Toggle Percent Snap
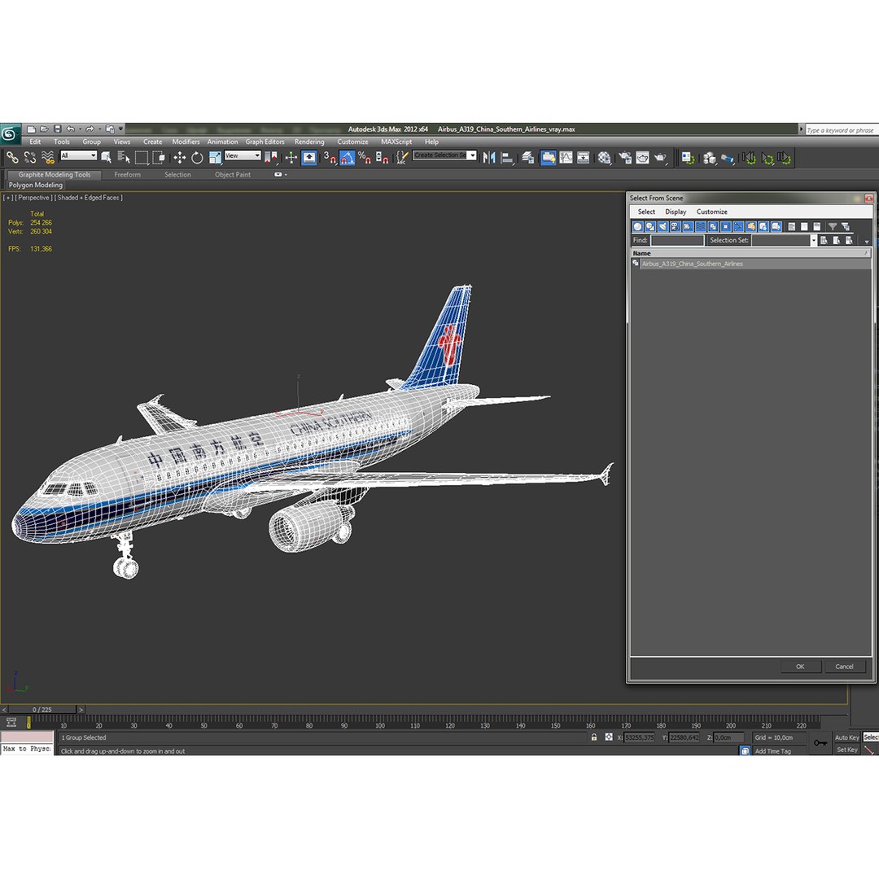879x879 pixels. 365,158
